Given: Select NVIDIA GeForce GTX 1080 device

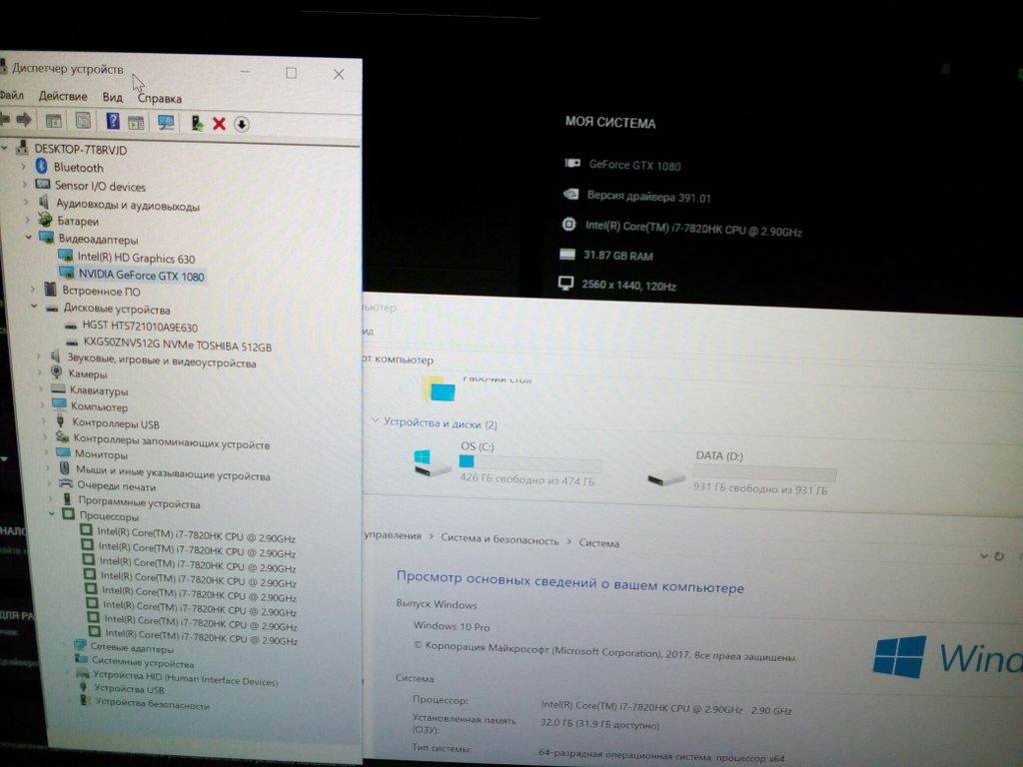Looking at the screenshot, I should click(x=139, y=275).
